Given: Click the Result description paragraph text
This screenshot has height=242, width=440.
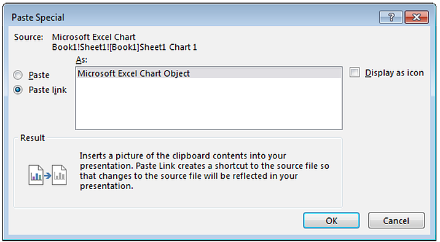Looking at the screenshot, I should [x=204, y=171].
